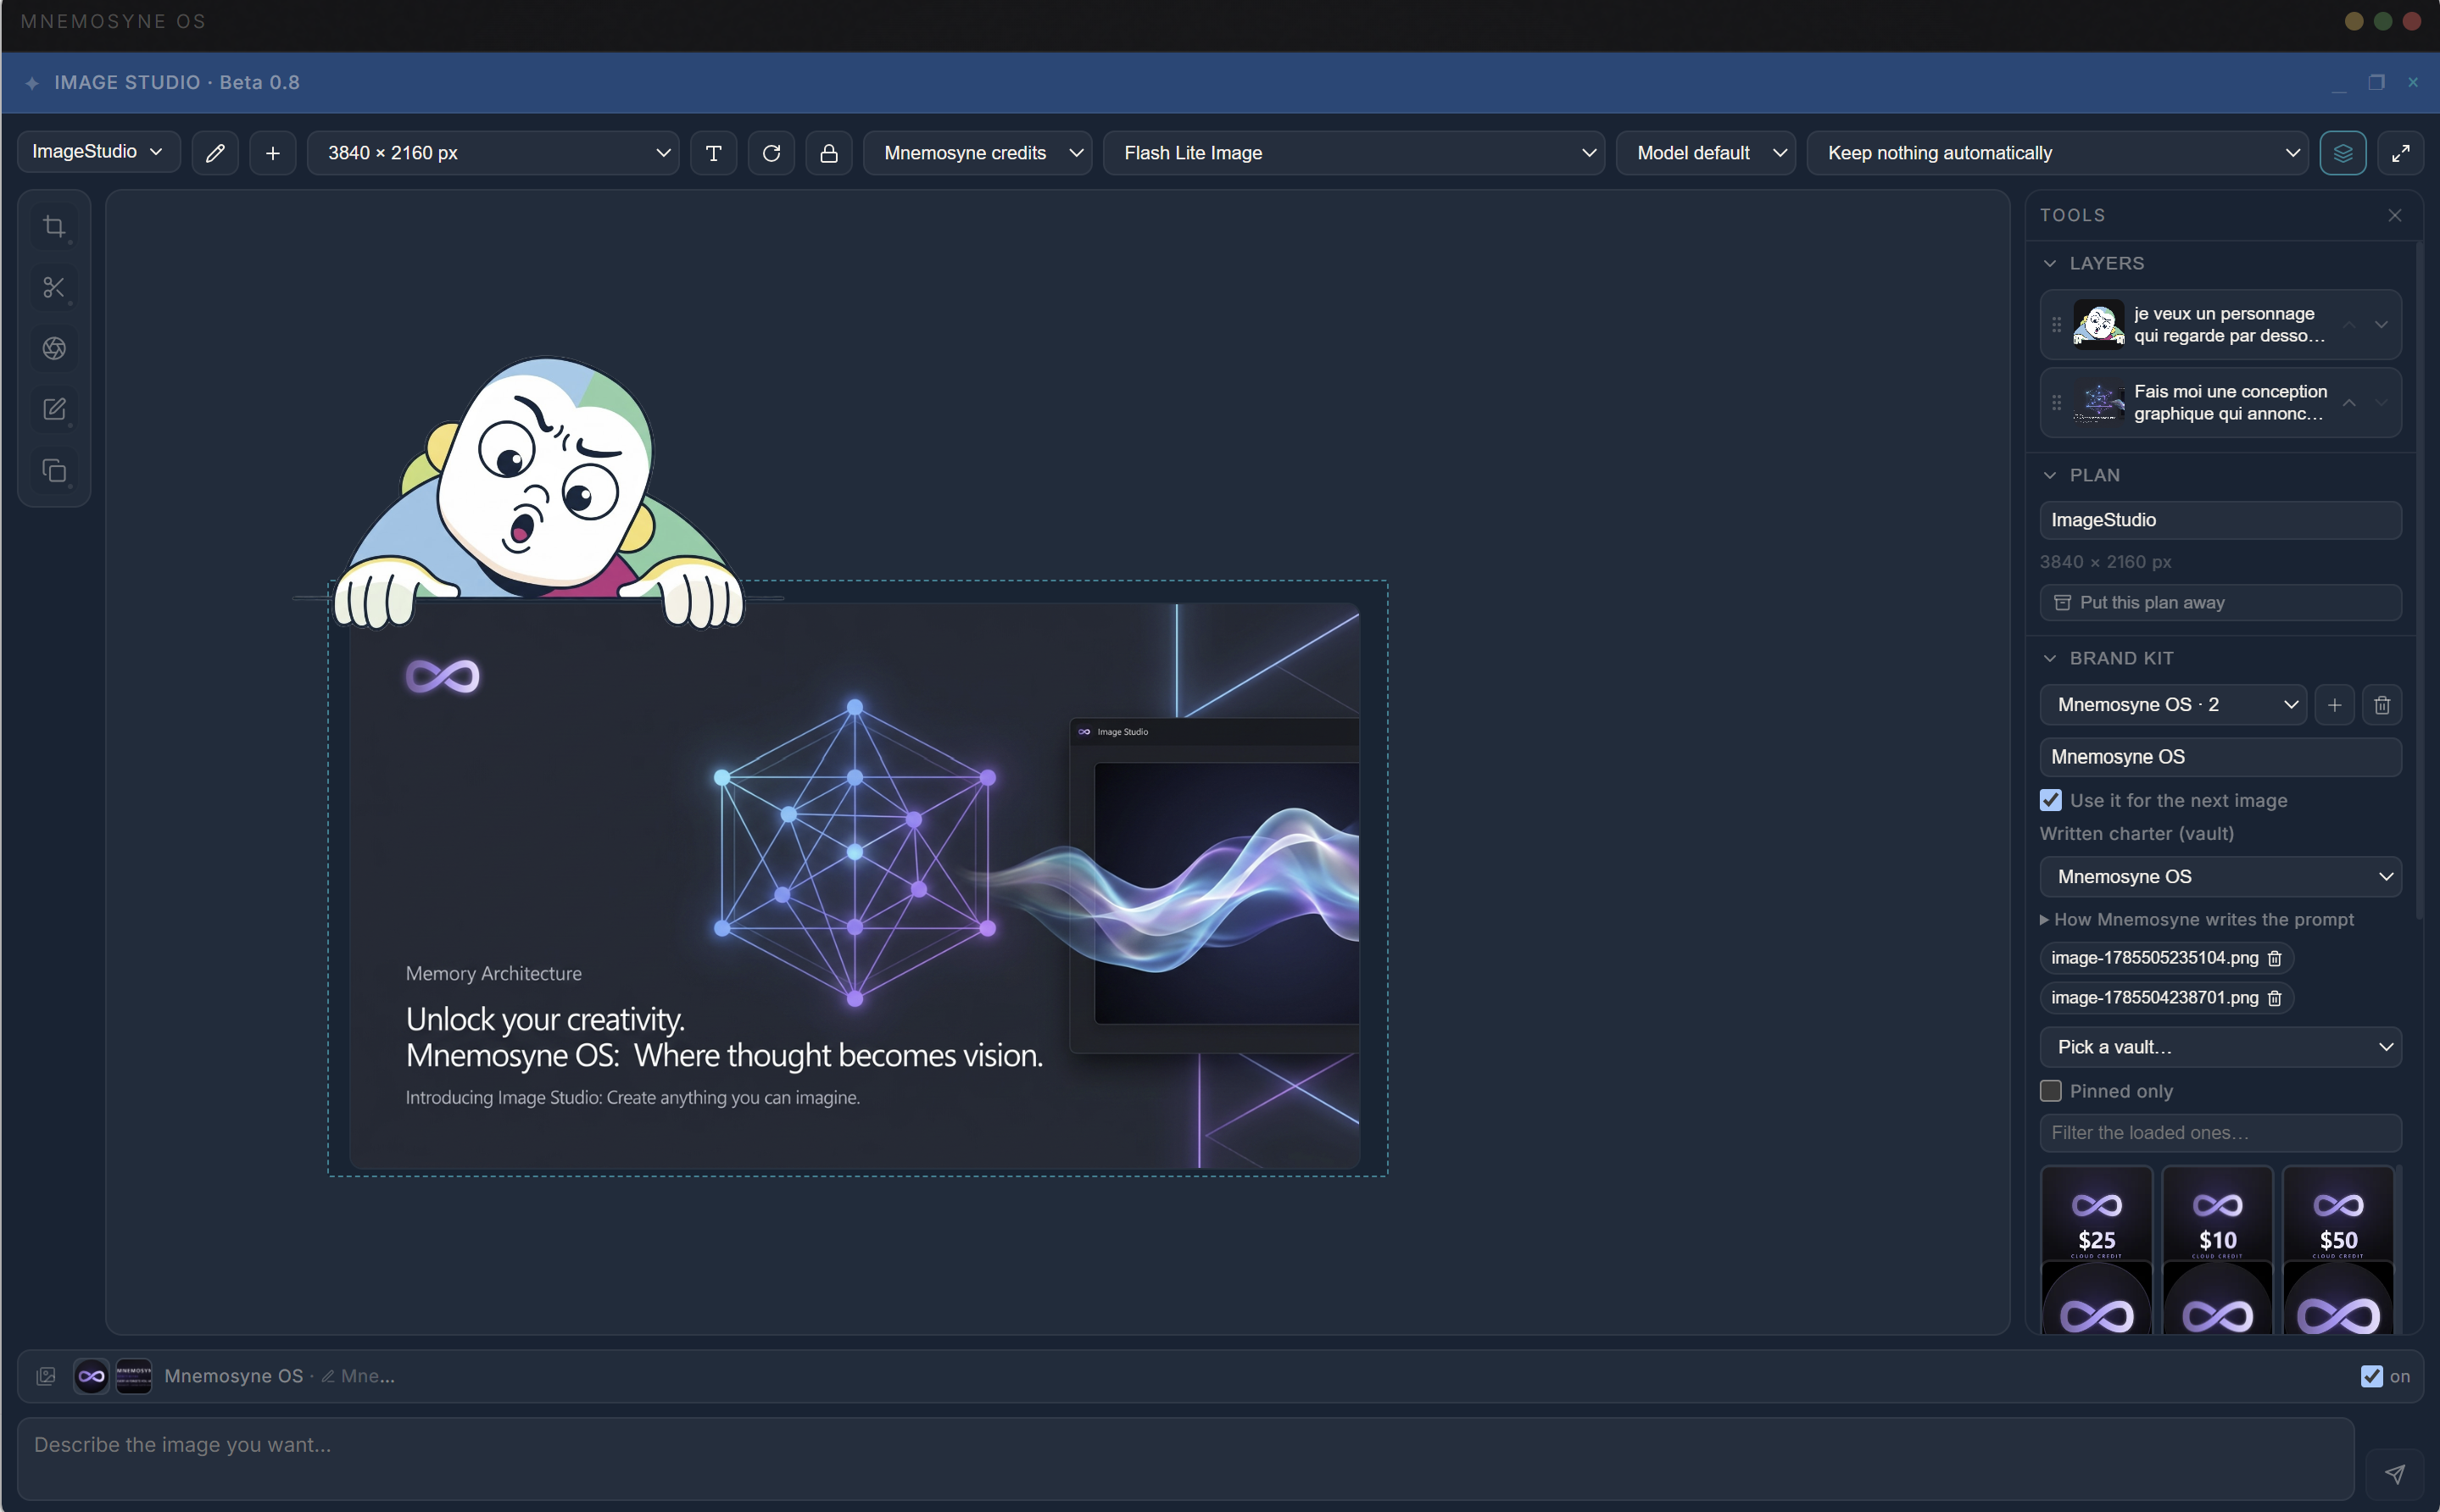Open the 'Model default' dropdown
This screenshot has height=1512, width=2440.
tap(1706, 153)
